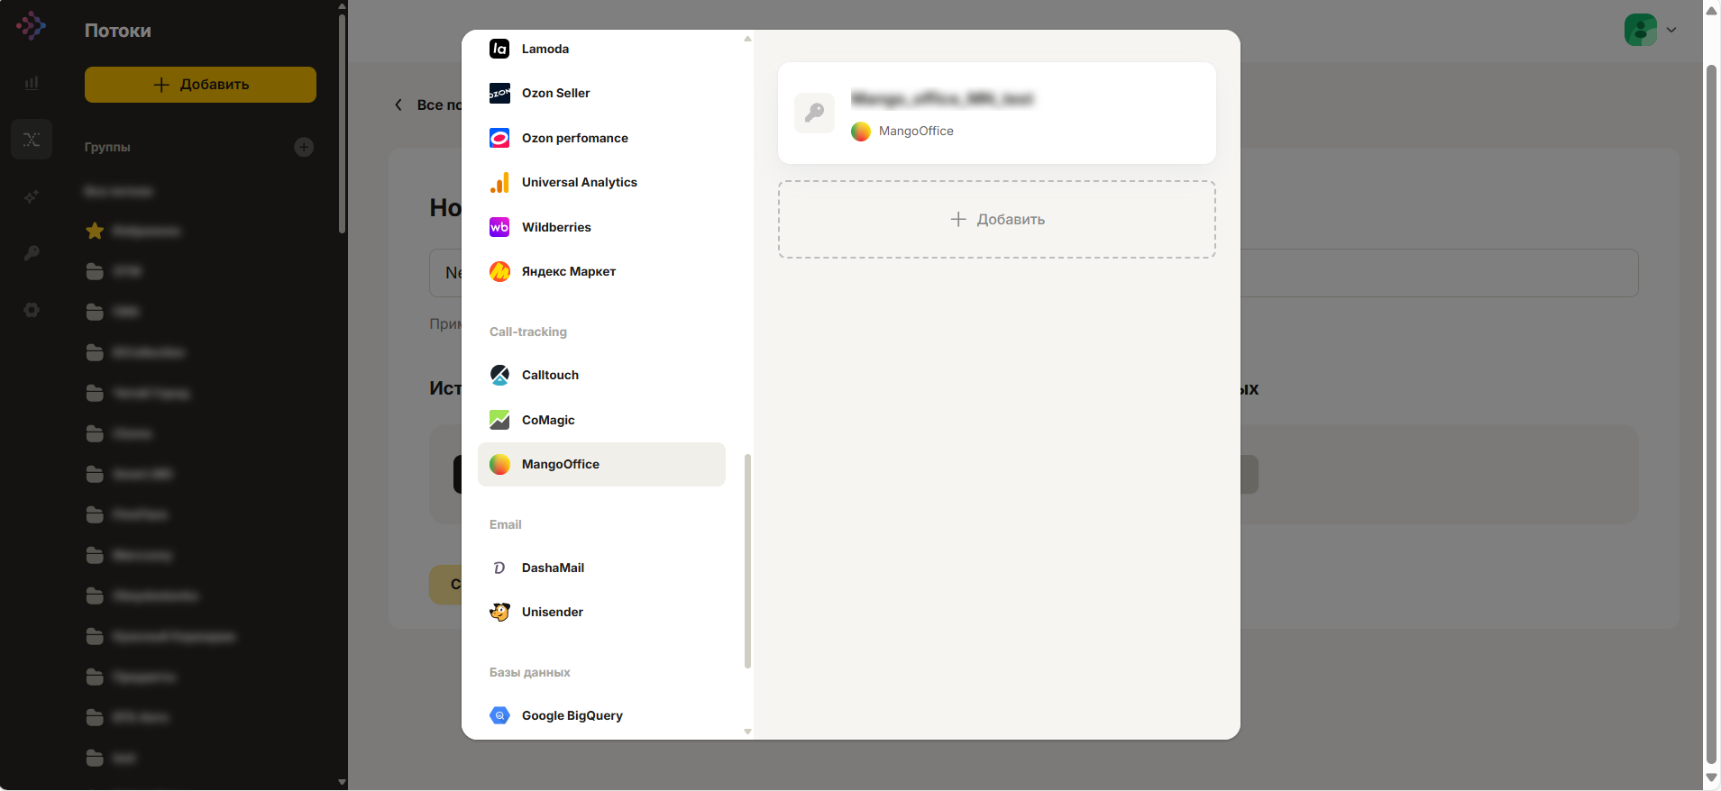Click the MangoOffice list item
Image resolution: width=1721 pixels, height=791 pixels.
tap(601, 464)
